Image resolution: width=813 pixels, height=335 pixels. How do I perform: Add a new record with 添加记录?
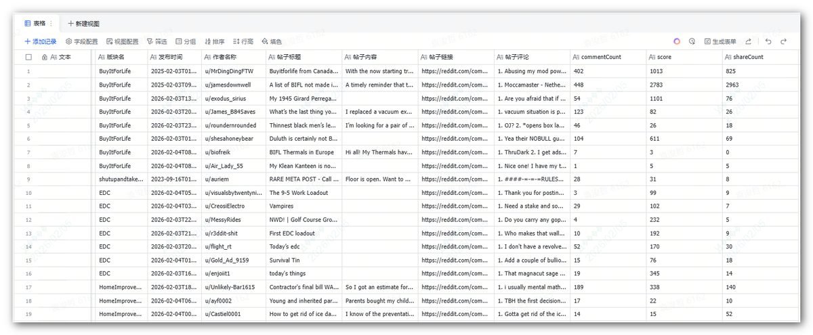point(41,41)
